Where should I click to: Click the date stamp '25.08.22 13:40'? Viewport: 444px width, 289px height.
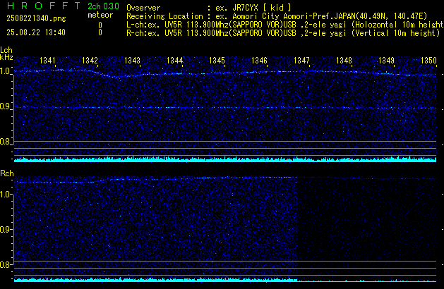click(x=36, y=32)
